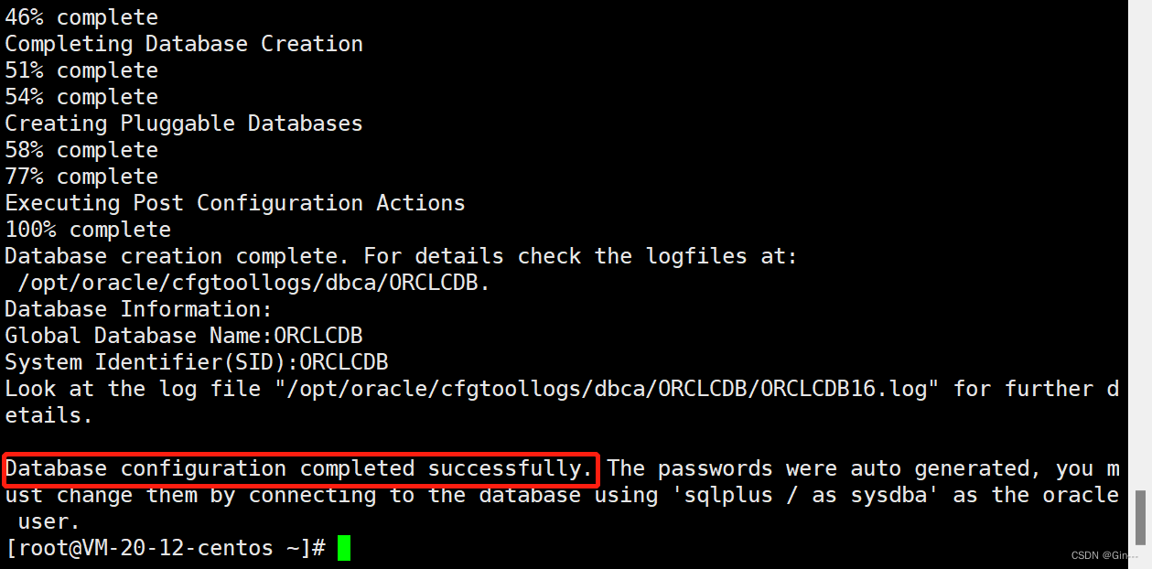Click the '100% complete' line
Image resolution: width=1152 pixels, height=569 pixels.
click(88, 229)
